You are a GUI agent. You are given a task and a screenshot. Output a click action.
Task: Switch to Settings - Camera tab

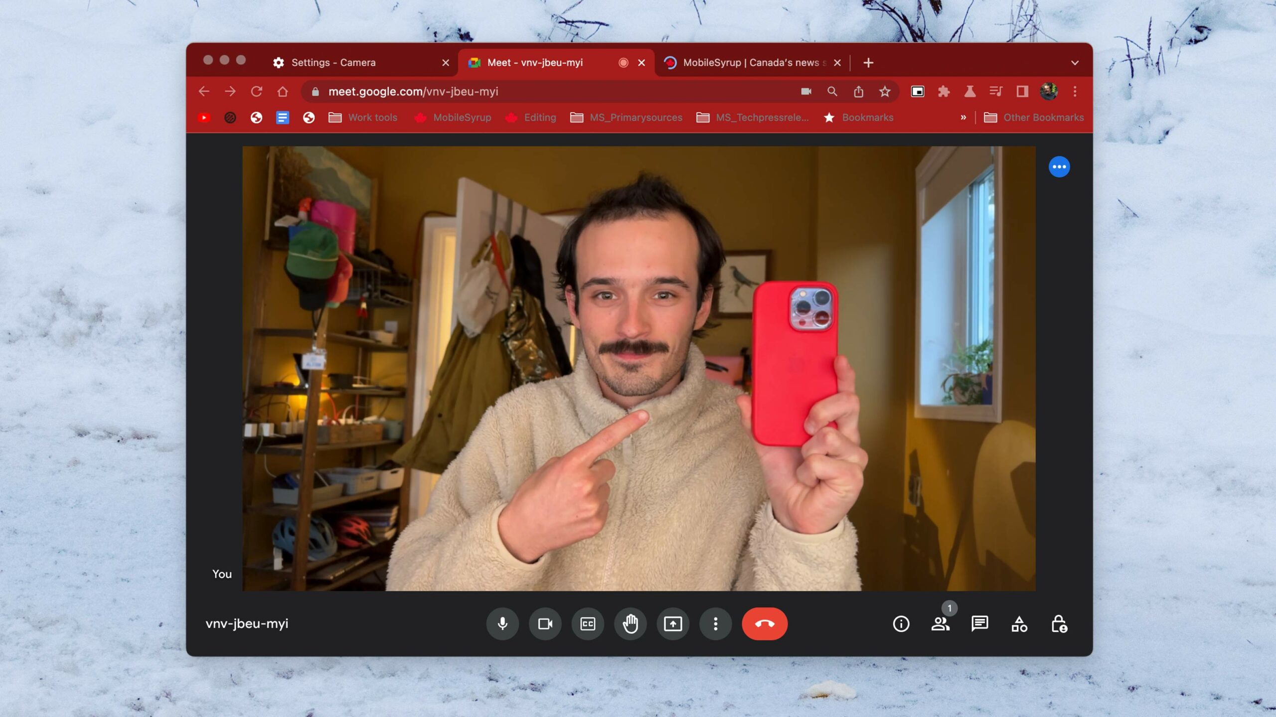coord(333,62)
